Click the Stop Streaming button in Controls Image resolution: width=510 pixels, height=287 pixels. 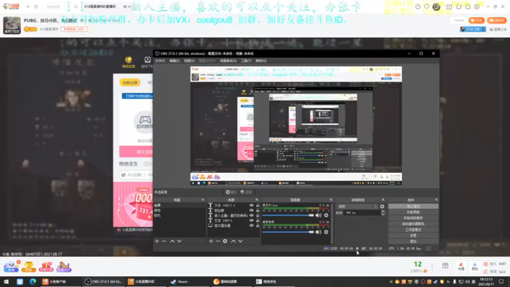pos(413,206)
